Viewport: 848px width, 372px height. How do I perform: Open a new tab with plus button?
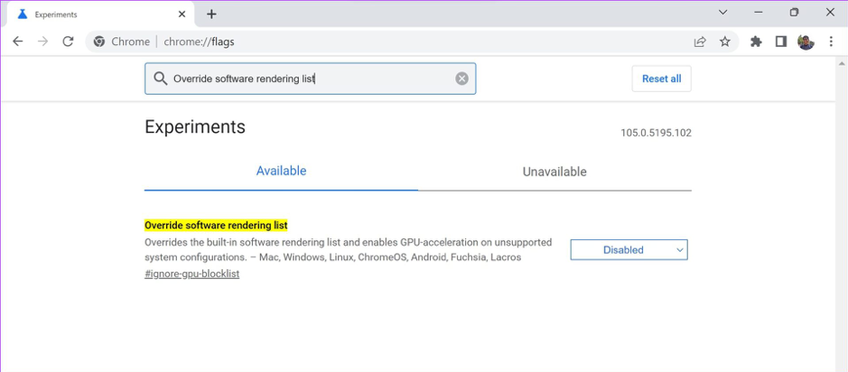pos(211,14)
